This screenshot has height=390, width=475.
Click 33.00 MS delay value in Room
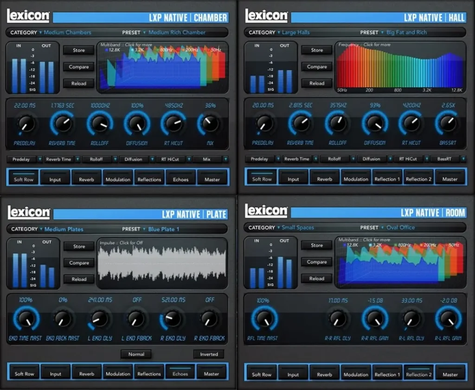pos(412,300)
